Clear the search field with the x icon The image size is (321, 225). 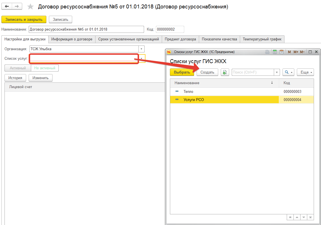coord(277,72)
